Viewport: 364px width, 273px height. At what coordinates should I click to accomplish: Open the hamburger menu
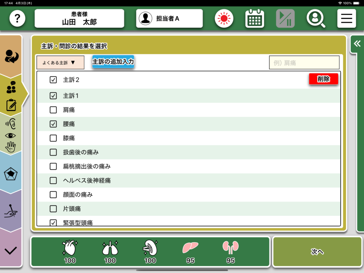pos(346,18)
